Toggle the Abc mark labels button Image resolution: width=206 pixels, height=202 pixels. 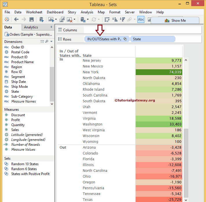(x=141, y=19)
